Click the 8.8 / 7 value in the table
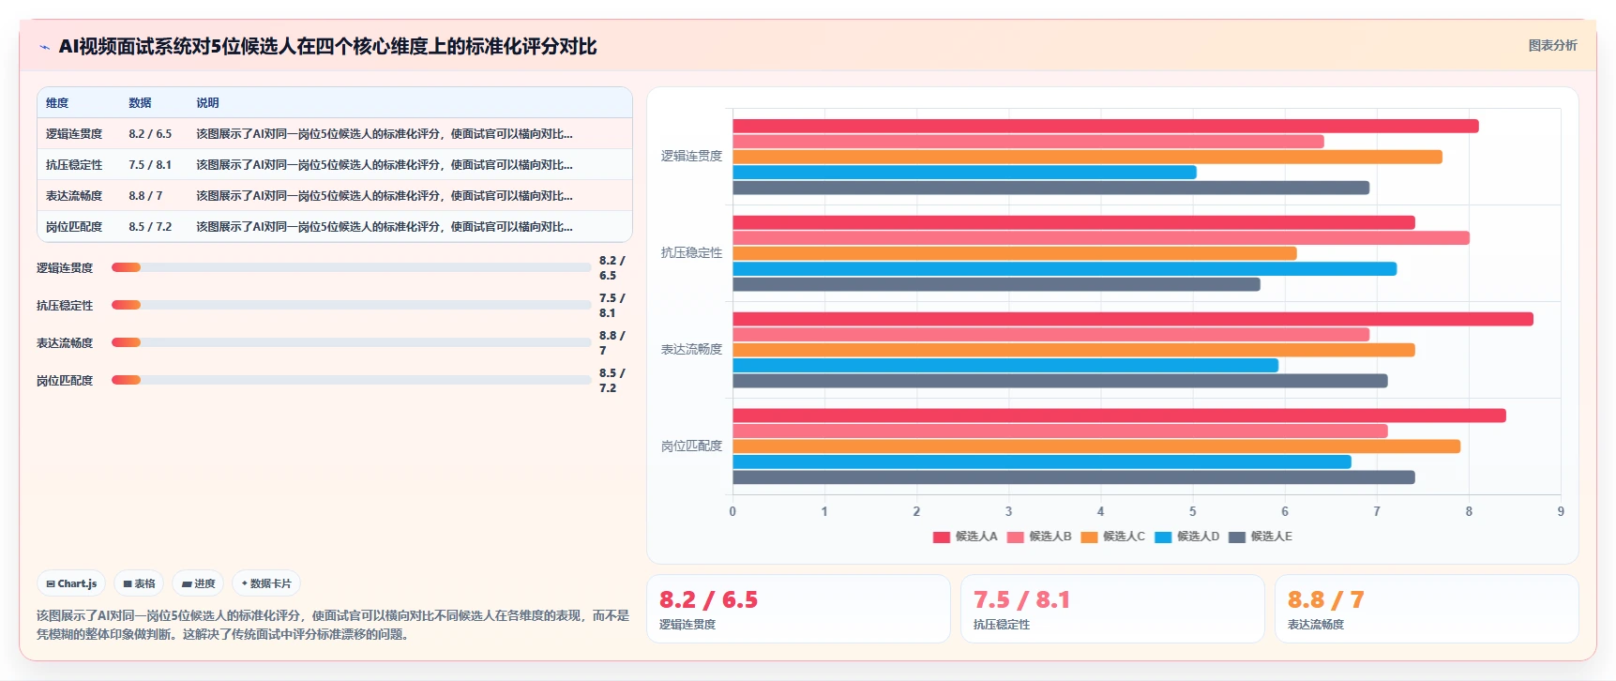The image size is (1616, 681). point(145,196)
